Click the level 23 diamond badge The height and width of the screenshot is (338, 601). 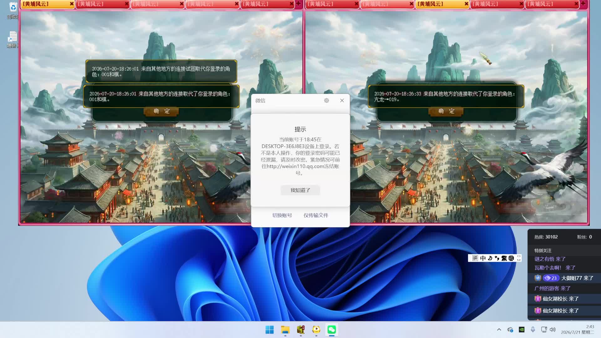click(x=551, y=278)
